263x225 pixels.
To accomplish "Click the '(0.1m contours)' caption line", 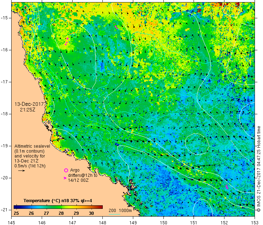I will click(29, 151).
